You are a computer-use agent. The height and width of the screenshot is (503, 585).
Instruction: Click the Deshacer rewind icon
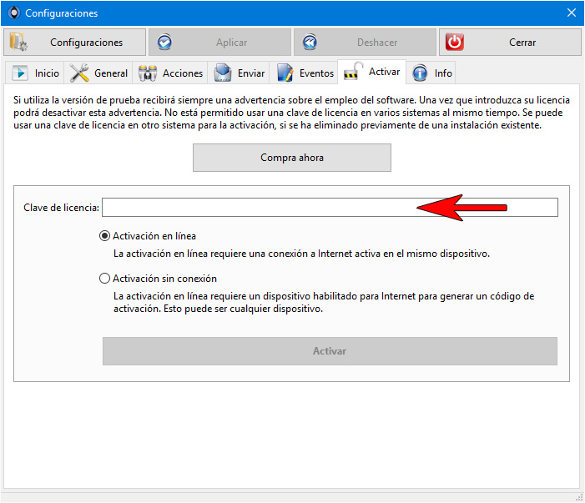(x=310, y=43)
